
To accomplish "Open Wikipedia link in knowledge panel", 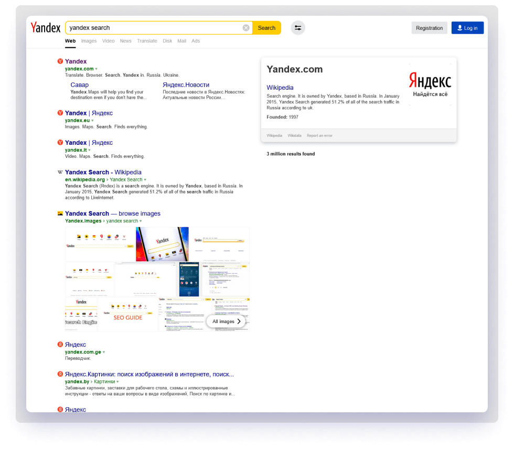I will pos(280,88).
